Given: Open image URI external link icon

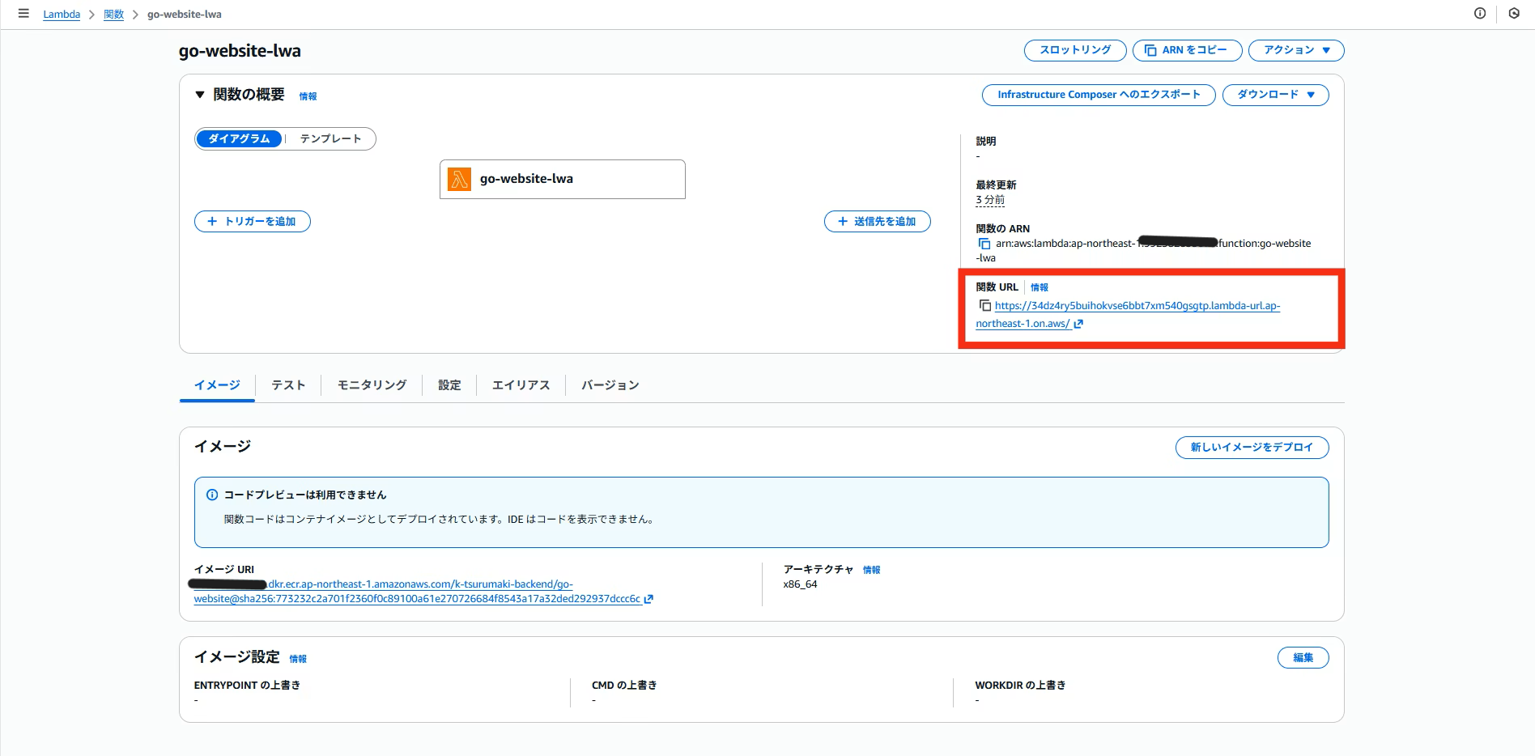Looking at the screenshot, I should point(648,599).
